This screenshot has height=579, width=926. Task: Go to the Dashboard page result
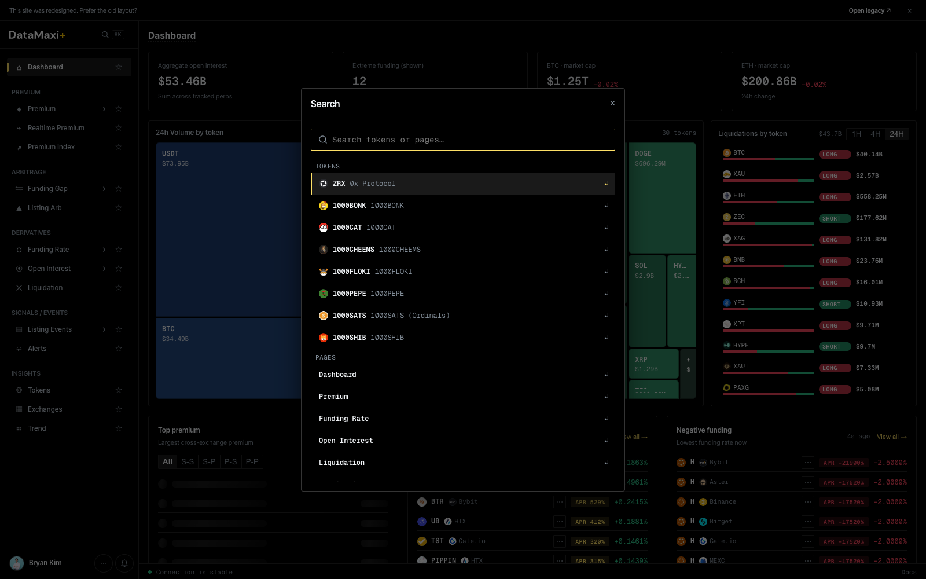click(x=463, y=375)
